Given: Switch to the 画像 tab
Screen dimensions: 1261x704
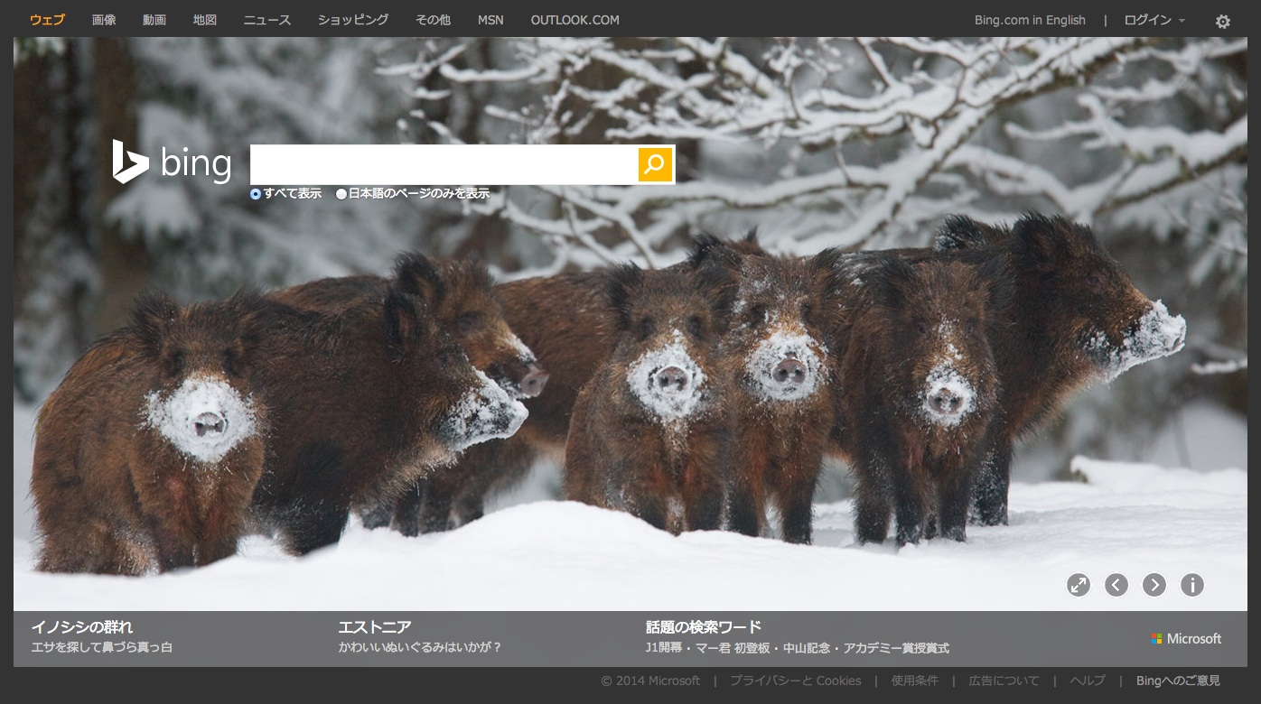Looking at the screenshot, I should 104,20.
